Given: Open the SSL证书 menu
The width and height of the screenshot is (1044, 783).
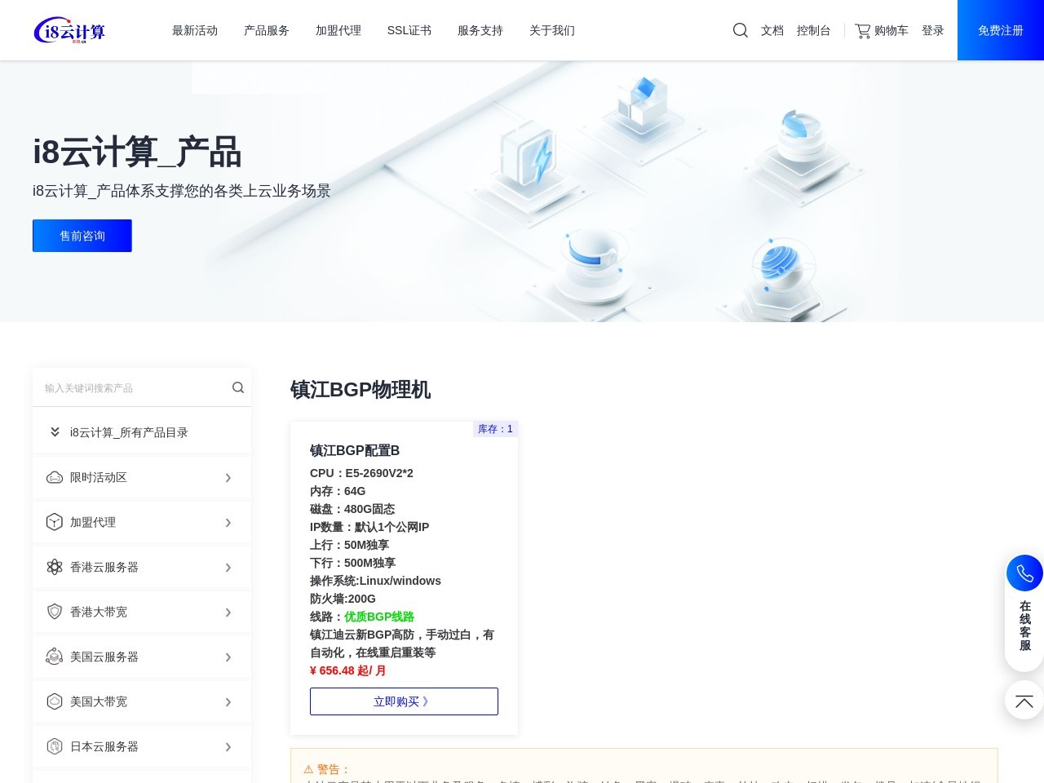Looking at the screenshot, I should click(409, 30).
